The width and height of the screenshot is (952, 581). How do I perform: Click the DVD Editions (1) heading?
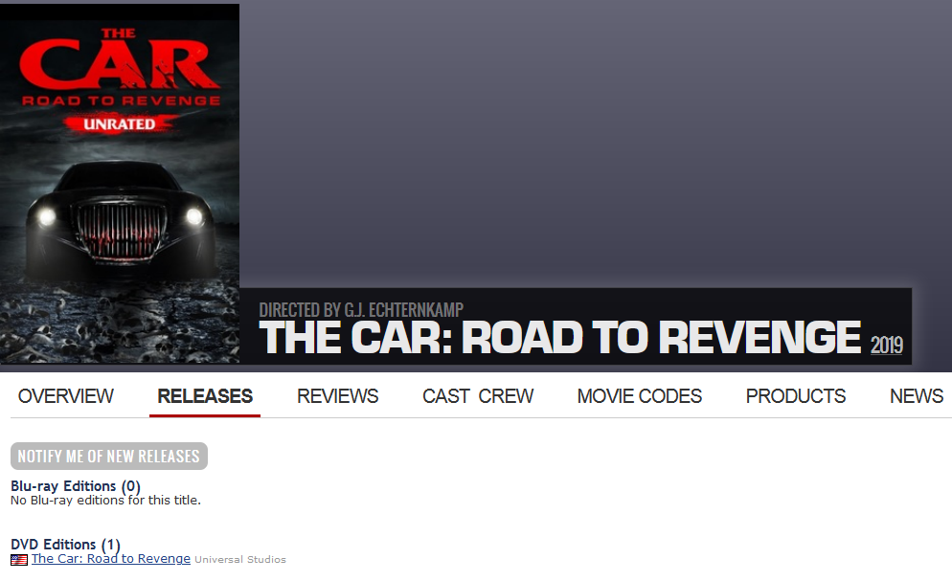(65, 545)
